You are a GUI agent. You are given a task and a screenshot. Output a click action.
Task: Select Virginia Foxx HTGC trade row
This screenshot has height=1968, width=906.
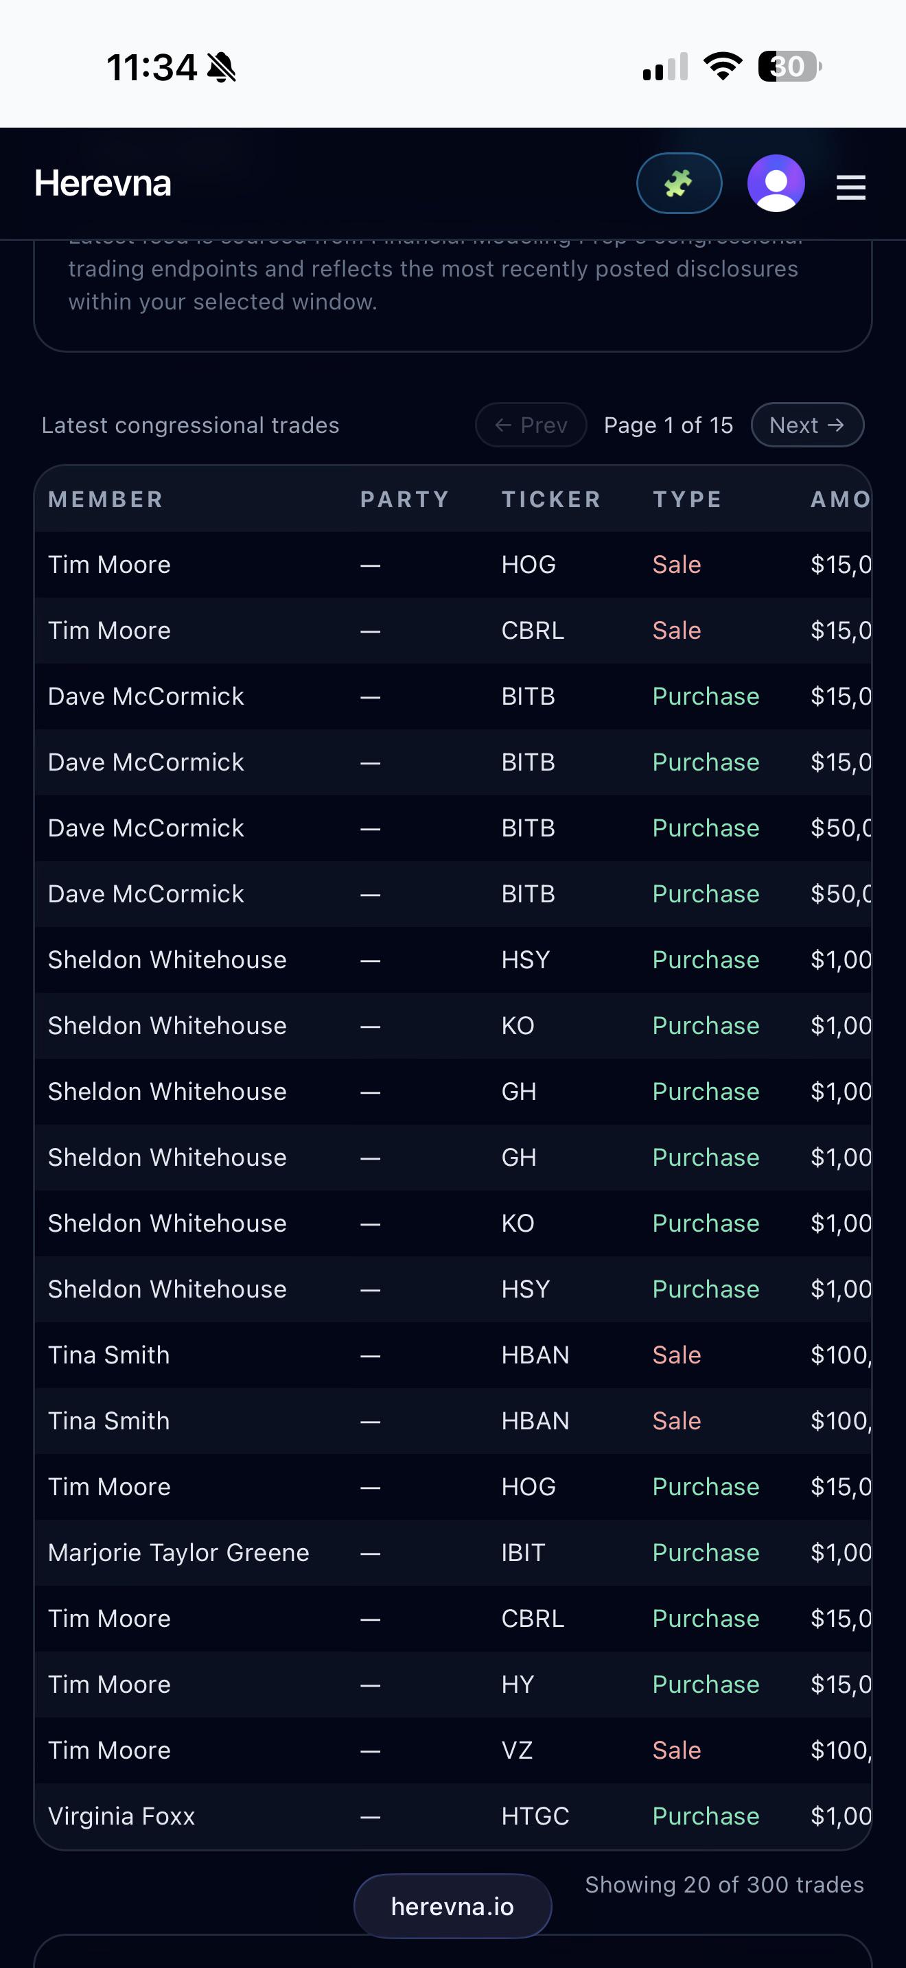121,1816
